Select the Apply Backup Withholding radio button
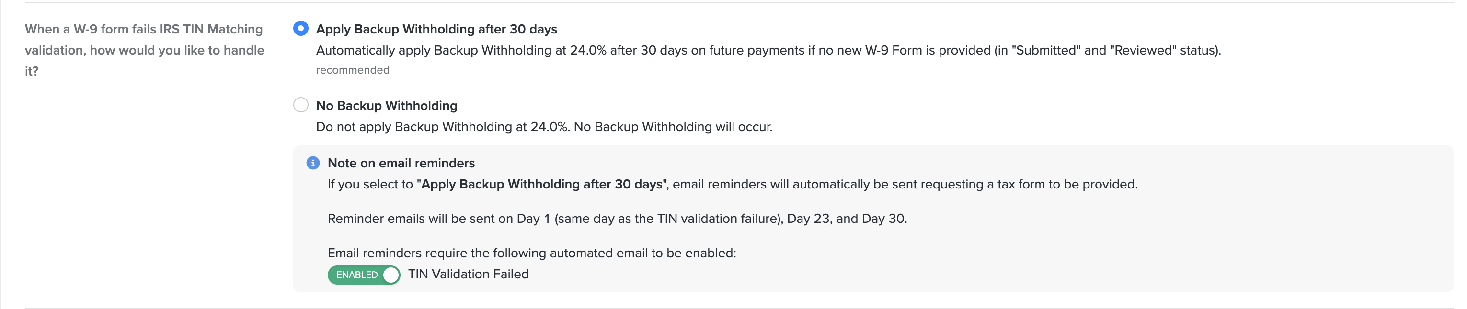This screenshot has height=309, width=1467. tap(301, 28)
